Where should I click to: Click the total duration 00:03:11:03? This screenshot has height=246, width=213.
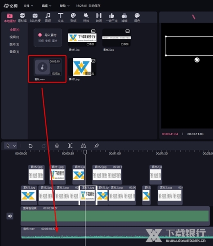pyautogui.click(x=195, y=134)
